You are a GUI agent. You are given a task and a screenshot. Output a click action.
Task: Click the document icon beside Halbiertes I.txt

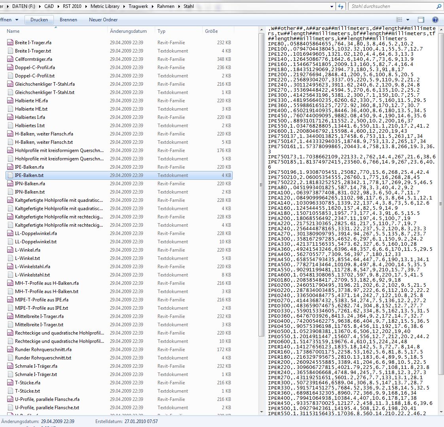click(x=10, y=126)
